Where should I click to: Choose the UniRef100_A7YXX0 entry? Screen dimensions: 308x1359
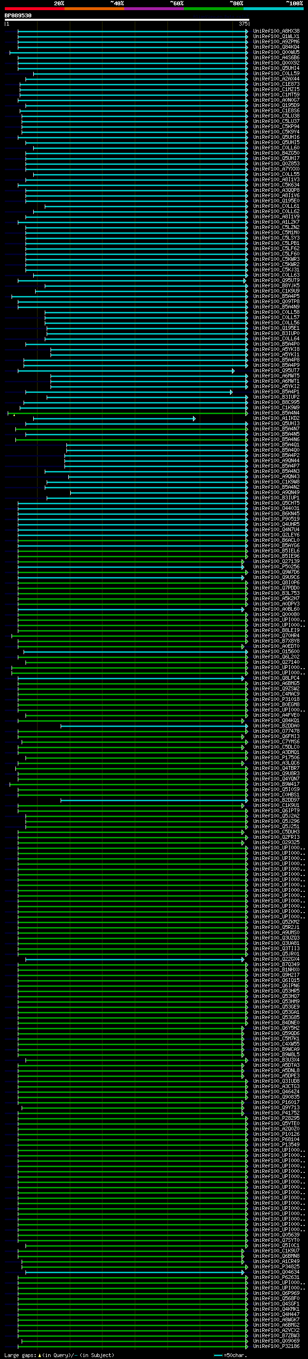tap(276, 169)
